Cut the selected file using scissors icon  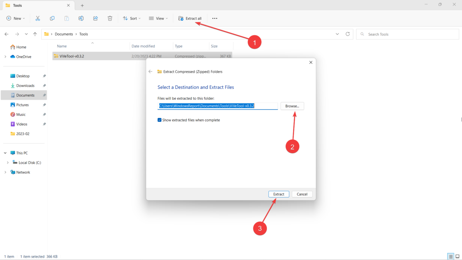coord(37,18)
